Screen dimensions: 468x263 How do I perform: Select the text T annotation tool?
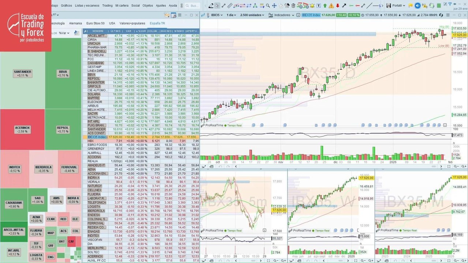[x=319, y=5]
